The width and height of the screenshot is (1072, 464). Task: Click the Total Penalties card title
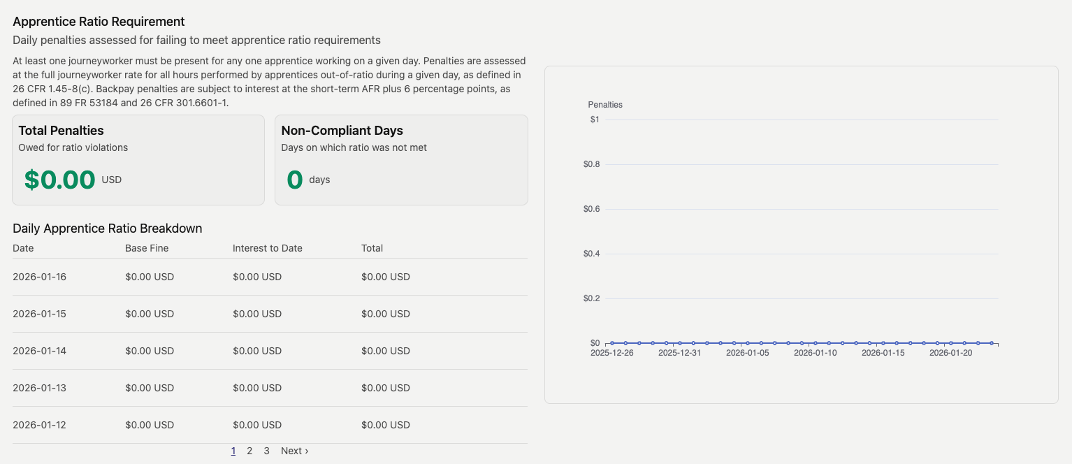point(61,131)
